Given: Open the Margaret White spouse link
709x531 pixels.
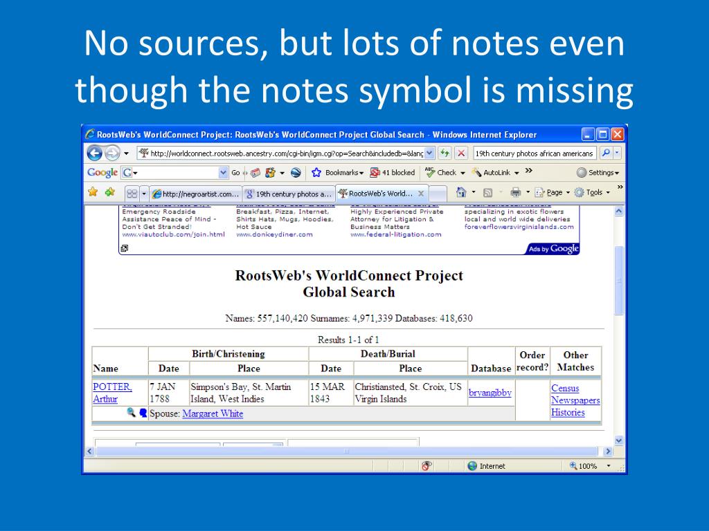Looking at the screenshot, I should tap(213, 413).
